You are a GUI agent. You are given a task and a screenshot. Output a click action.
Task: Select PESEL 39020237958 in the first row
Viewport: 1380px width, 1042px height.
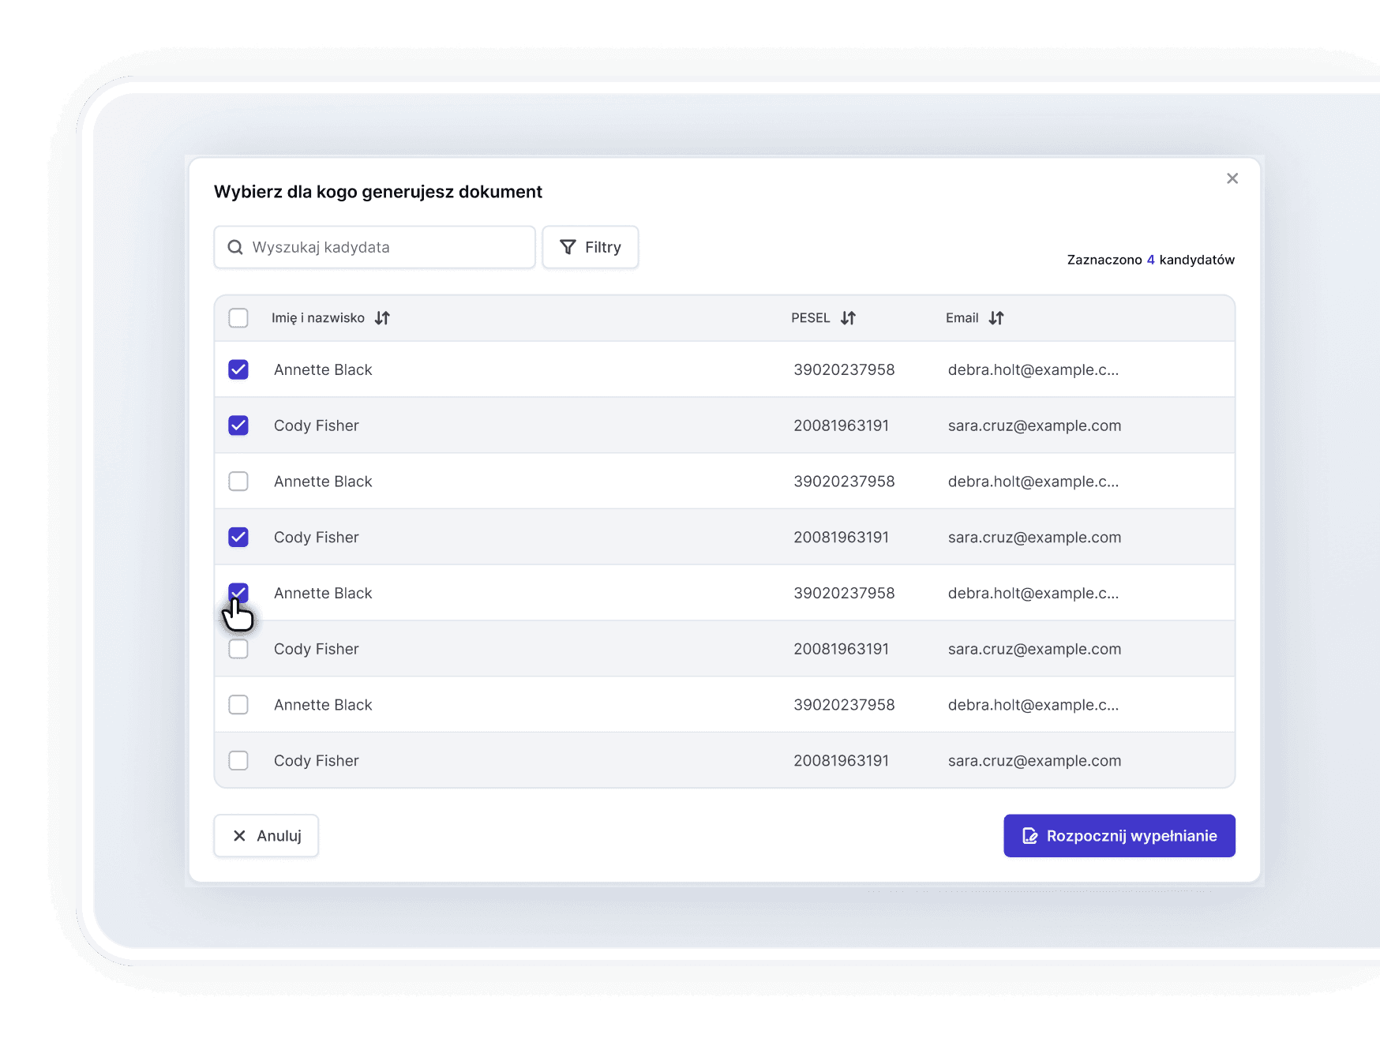[844, 369]
